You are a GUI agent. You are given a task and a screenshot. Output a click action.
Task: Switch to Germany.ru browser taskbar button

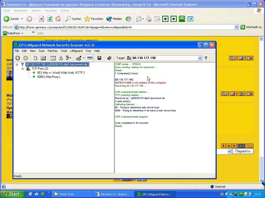coord(114,194)
